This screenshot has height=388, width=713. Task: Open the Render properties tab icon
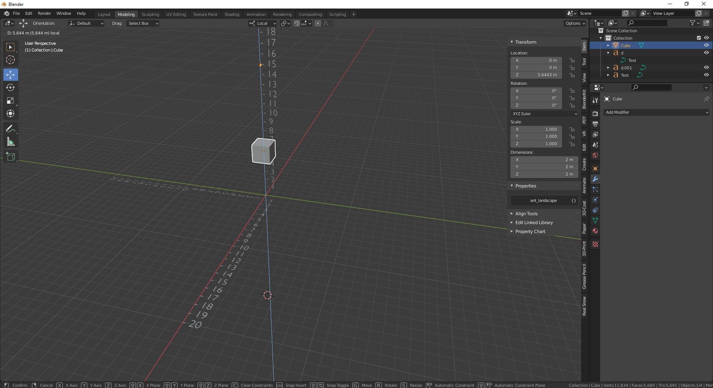pos(595,114)
